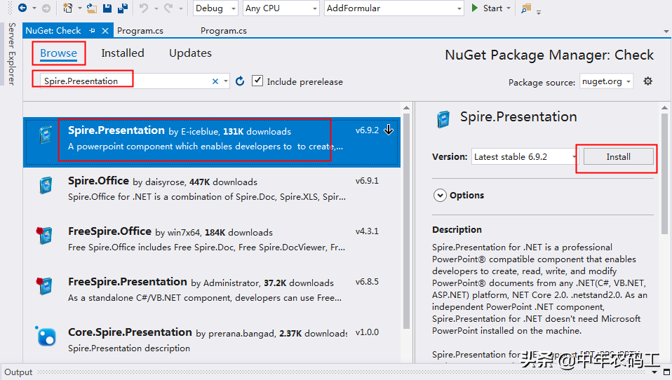Open toolbar overflow options arrow
This screenshot has height=380, width=672.
pos(539,12)
